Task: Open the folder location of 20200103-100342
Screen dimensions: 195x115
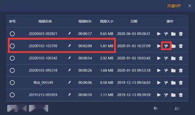Action: pos(173,58)
